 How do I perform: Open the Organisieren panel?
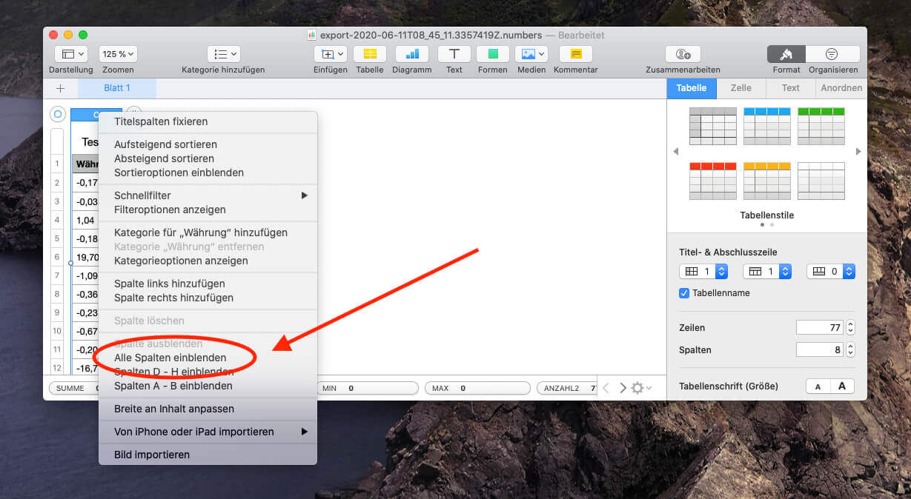[x=832, y=54]
